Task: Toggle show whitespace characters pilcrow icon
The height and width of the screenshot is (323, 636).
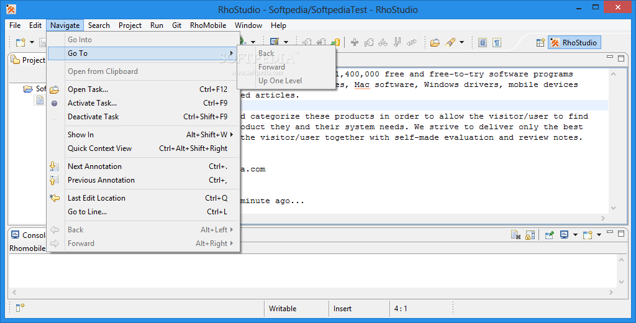Action: (496, 42)
